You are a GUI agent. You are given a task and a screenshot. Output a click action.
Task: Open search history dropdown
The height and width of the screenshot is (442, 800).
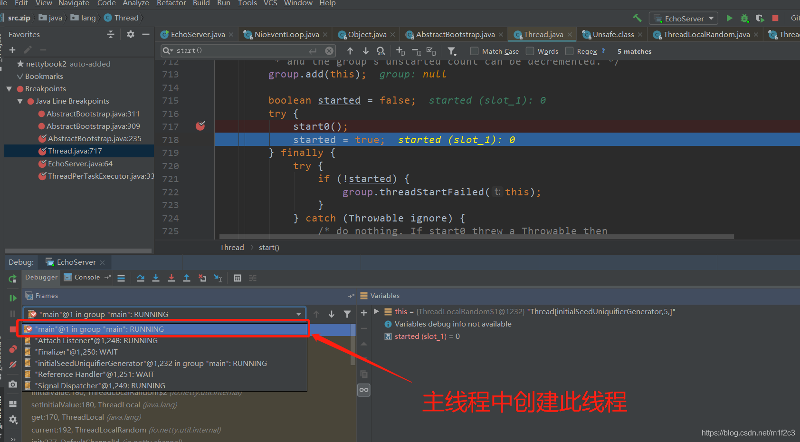point(168,51)
